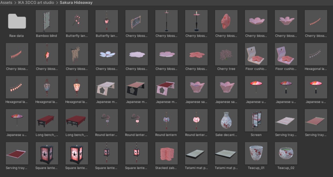Select the hanging pink ornament Cherry blossom asset

pos(47,54)
